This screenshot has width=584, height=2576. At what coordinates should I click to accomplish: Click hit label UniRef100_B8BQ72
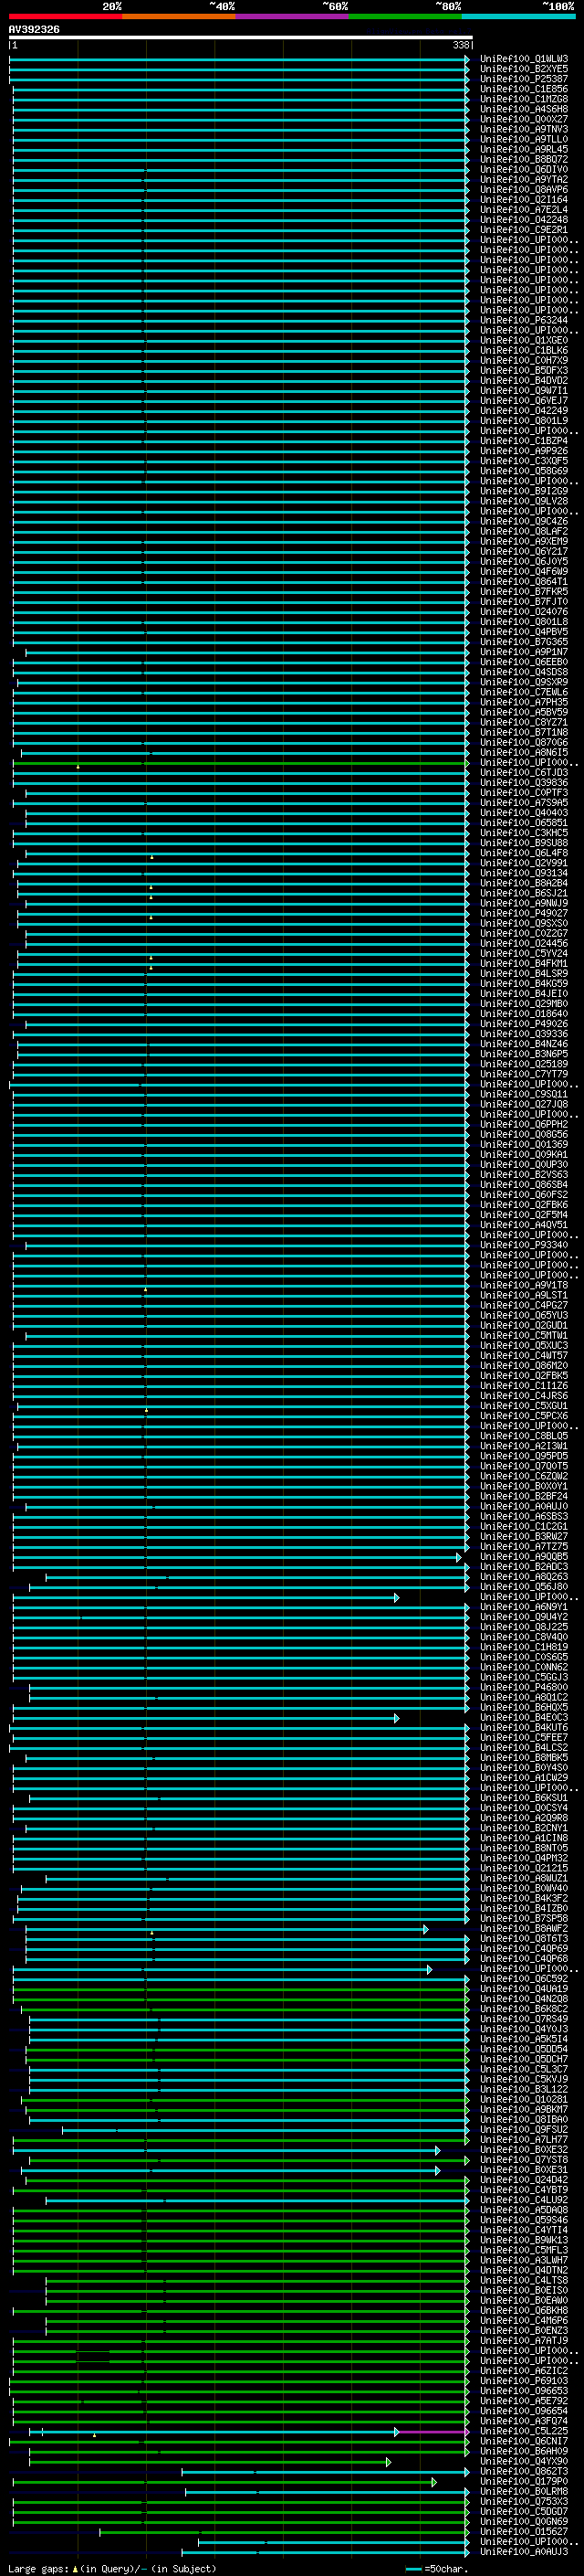tap(524, 159)
